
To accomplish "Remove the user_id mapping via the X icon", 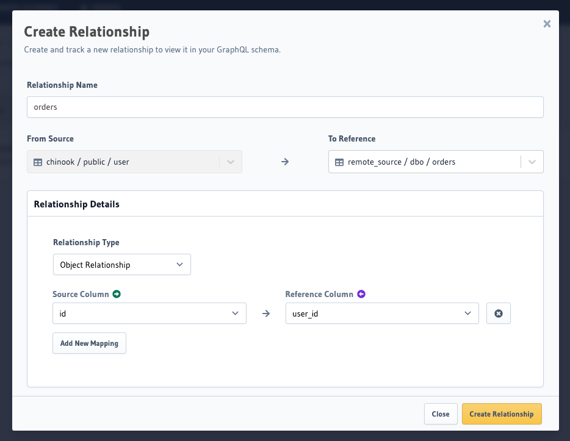I will [499, 313].
